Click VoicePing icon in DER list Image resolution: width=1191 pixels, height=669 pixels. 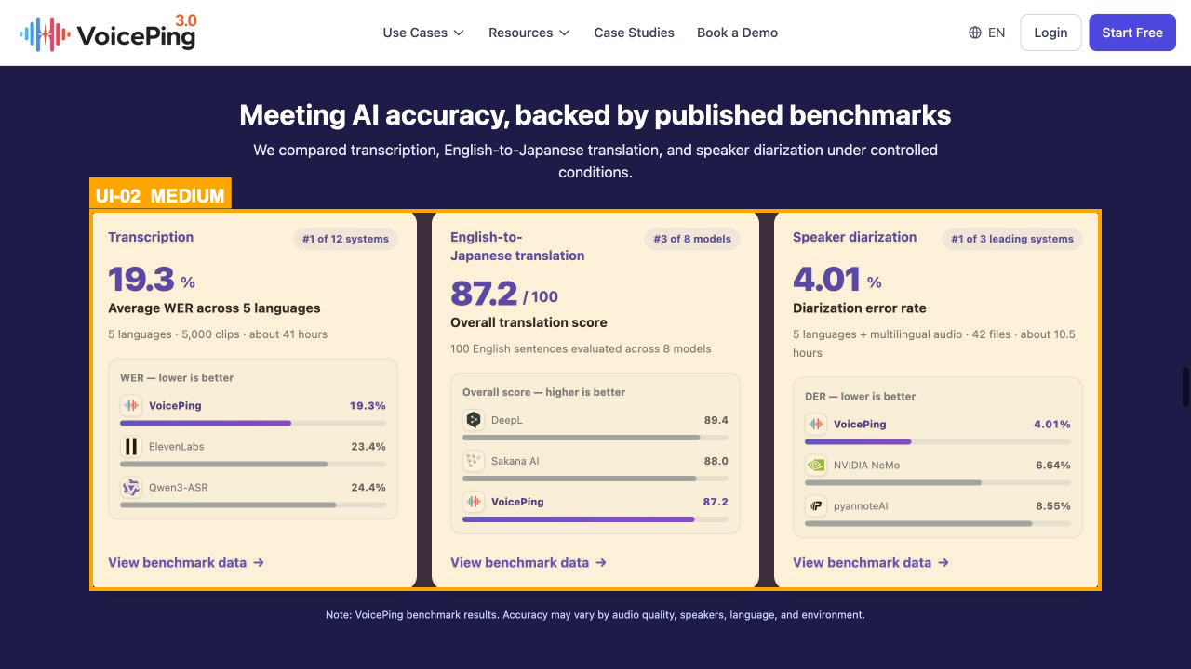point(816,425)
